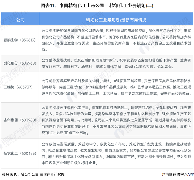Click the source note 资料来源：各公司公告

pos(33,174)
